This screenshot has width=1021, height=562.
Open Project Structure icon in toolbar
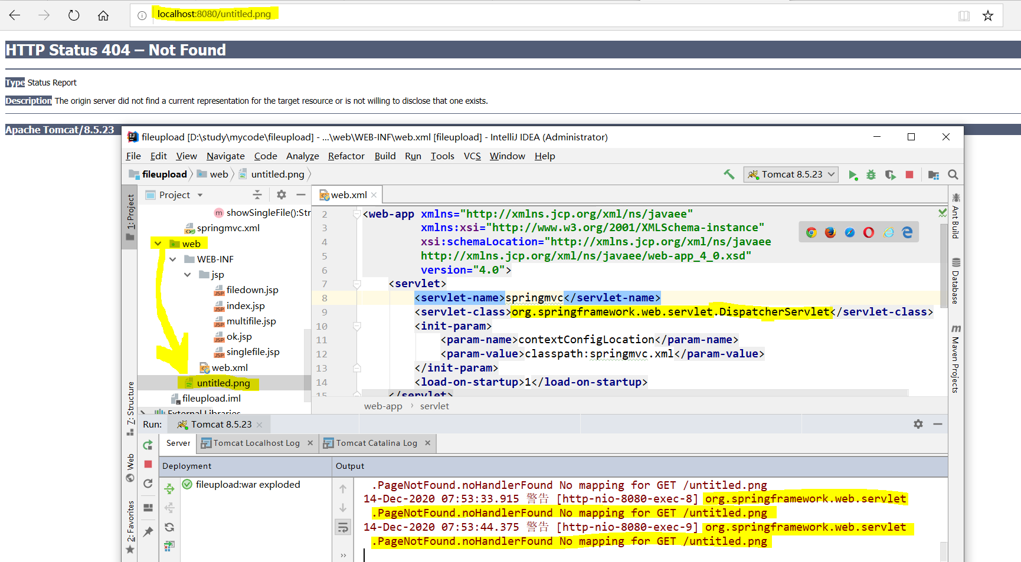point(934,175)
